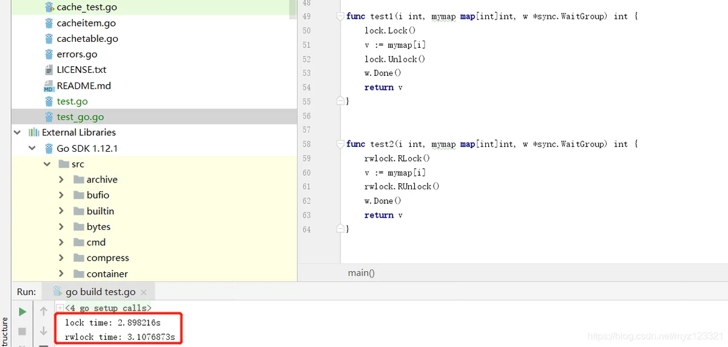The height and width of the screenshot is (347, 728).
Task: Open the Structure tool window tab
Action: (5, 331)
